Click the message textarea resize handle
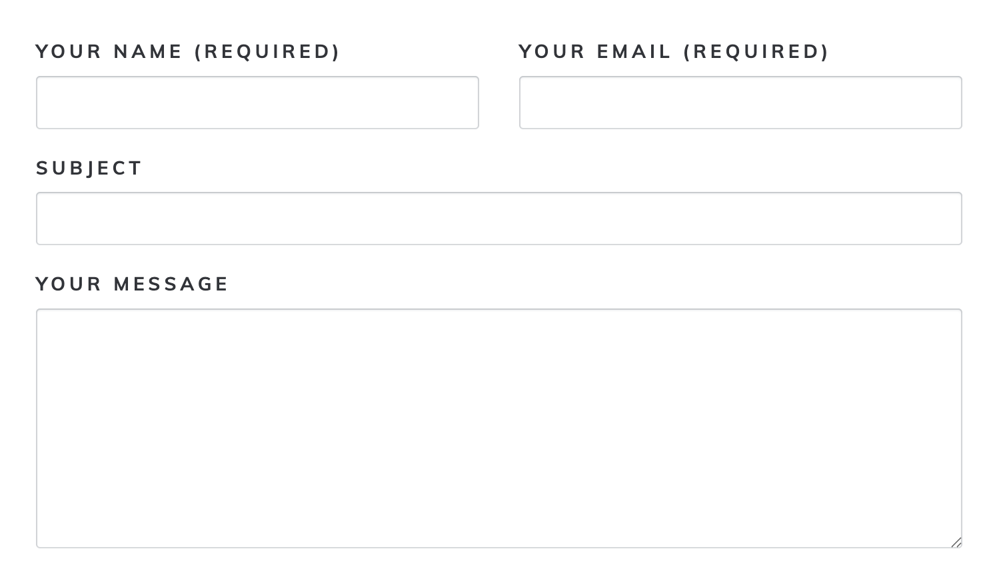Screen dimensions: 999x569 pyautogui.click(x=956, y=542)
